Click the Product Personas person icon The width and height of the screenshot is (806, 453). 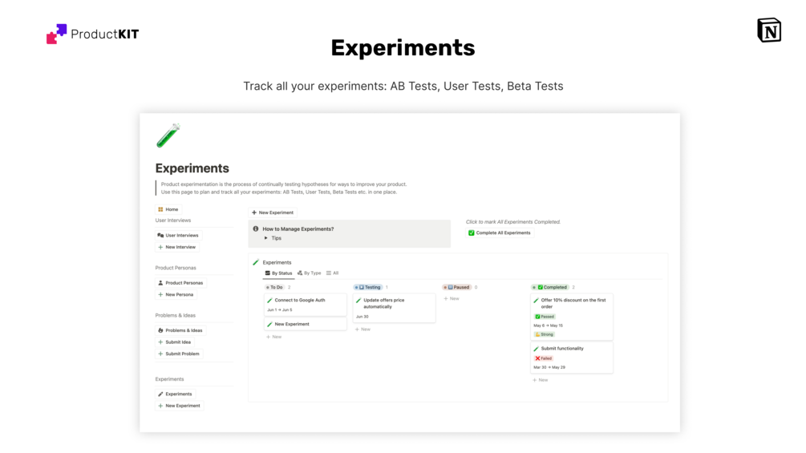pos(160,283)
